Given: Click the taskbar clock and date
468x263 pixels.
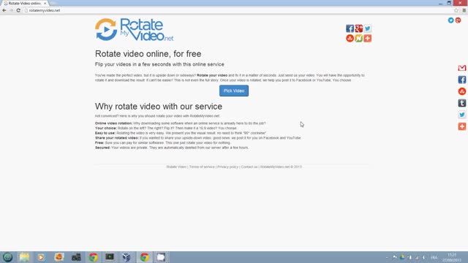Looking at the screenshot, I should point(452,257).
